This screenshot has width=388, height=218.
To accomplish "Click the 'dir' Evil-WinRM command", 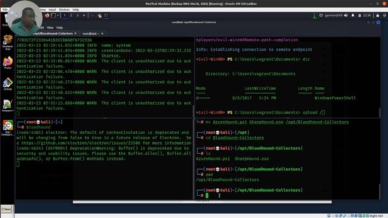I will pyautogui.click(x=306, y=59).
